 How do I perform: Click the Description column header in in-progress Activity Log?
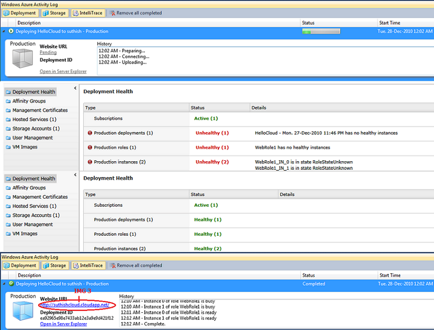(x=158, y=23)
